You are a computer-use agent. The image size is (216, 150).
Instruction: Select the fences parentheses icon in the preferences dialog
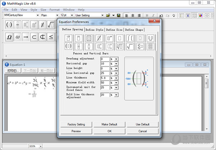[68, 46]
